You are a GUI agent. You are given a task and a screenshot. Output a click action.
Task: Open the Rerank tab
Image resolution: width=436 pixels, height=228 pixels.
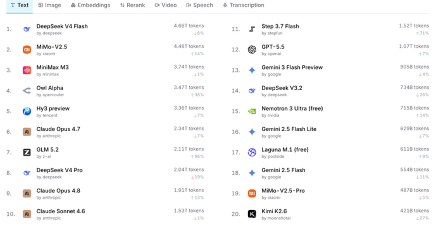click(132, 5)
